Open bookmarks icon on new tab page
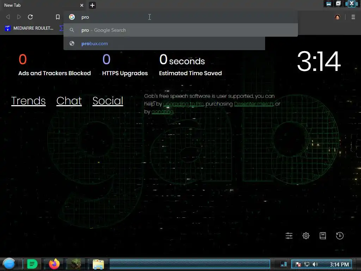This screenshot has width=361, height=271. [x=323, y=236]
